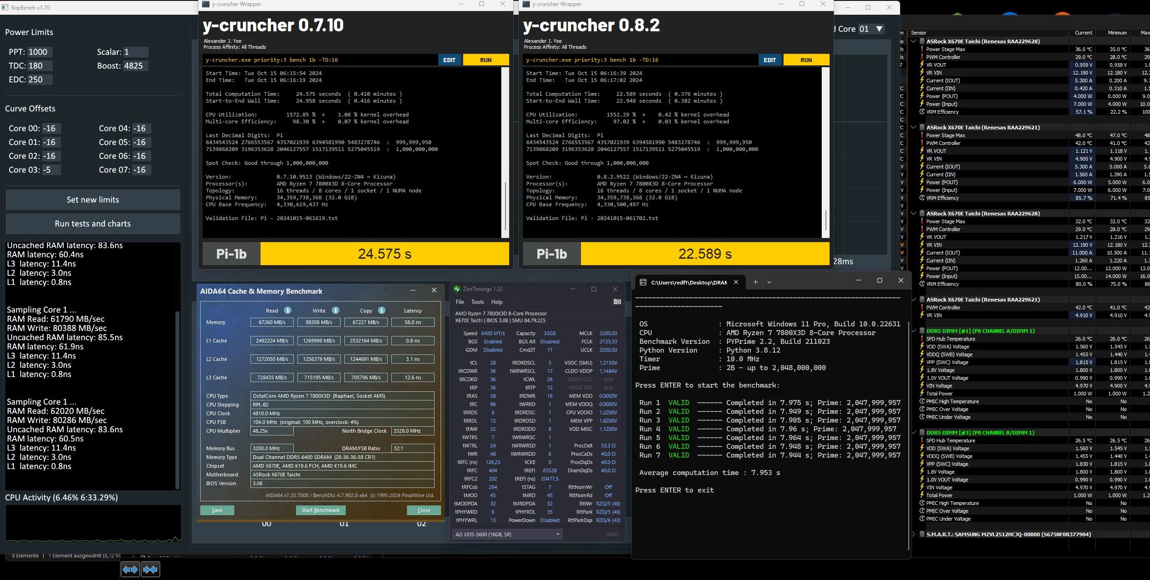The height and width of the screenshot is (580, 1150).
Task: Click the Core 00 curve offset field
Action: pyautogui.click(x=51, y=128)
